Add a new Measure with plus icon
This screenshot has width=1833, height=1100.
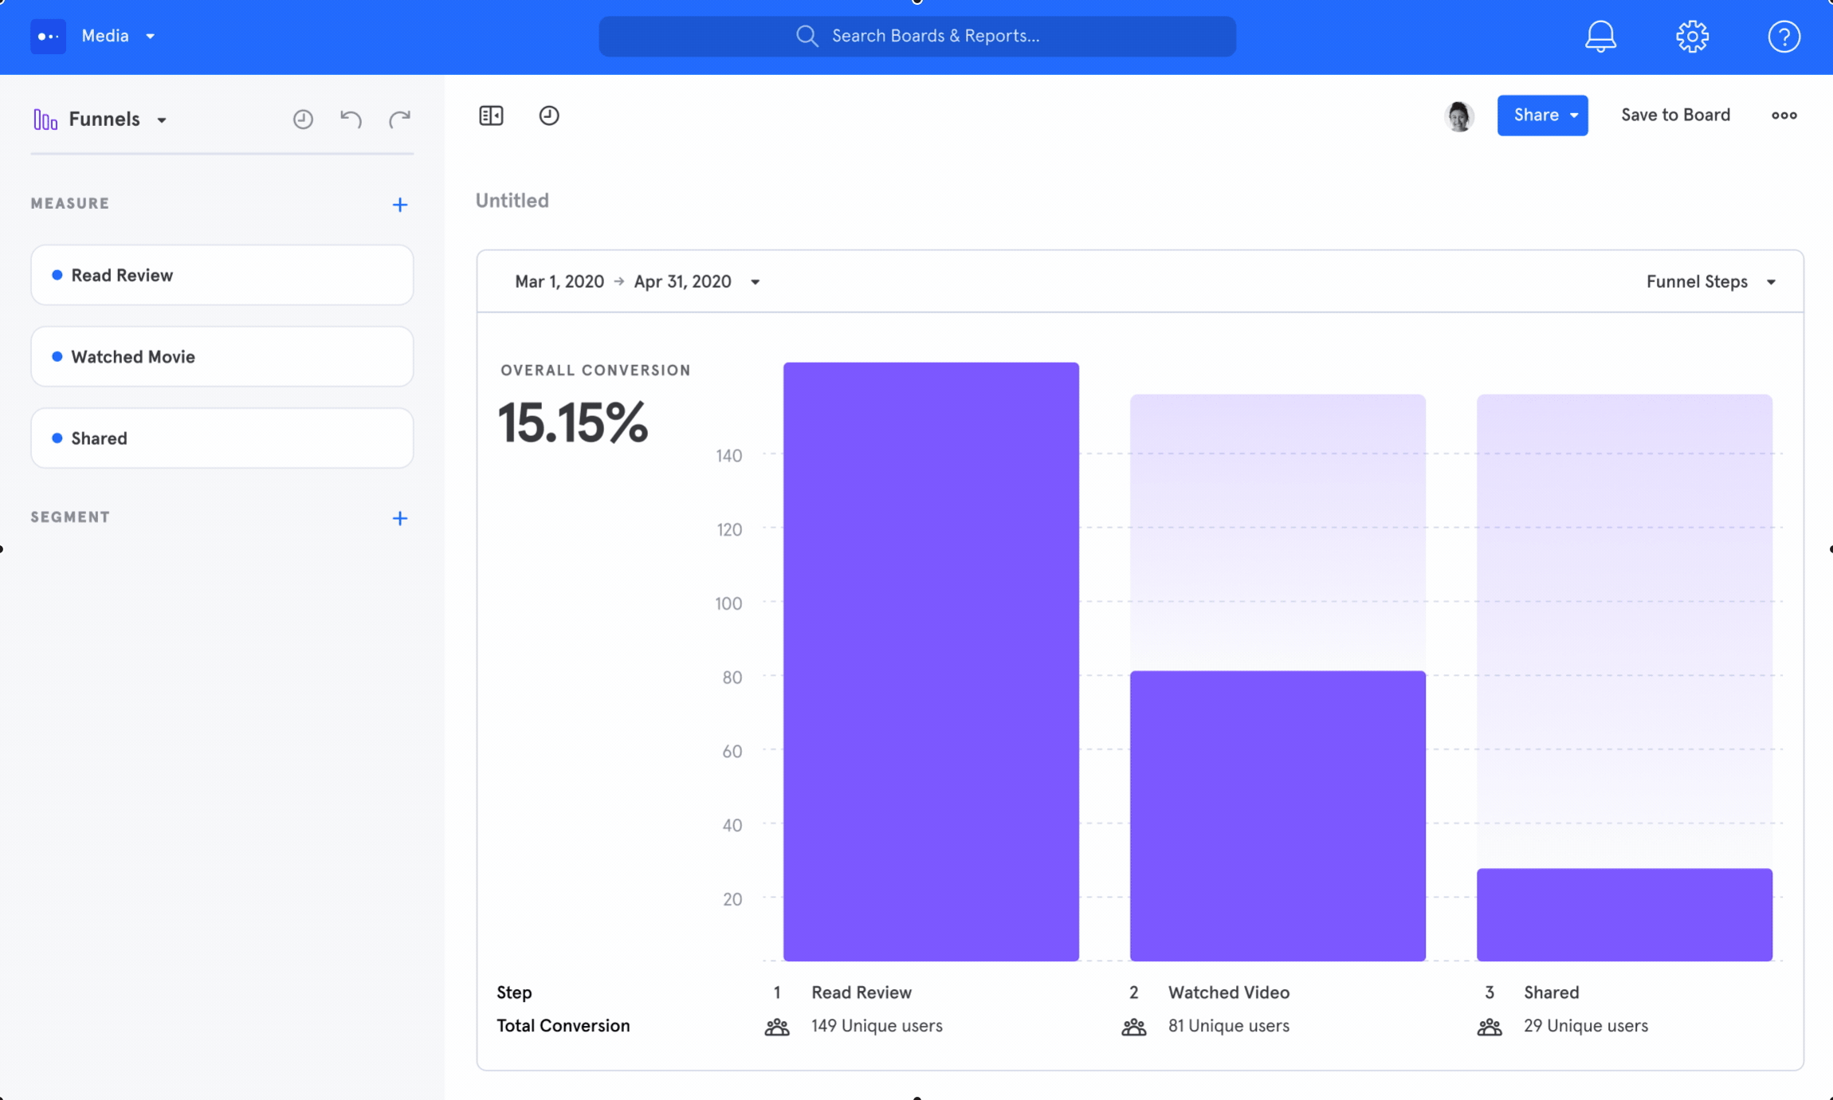[x=399, y=203]
